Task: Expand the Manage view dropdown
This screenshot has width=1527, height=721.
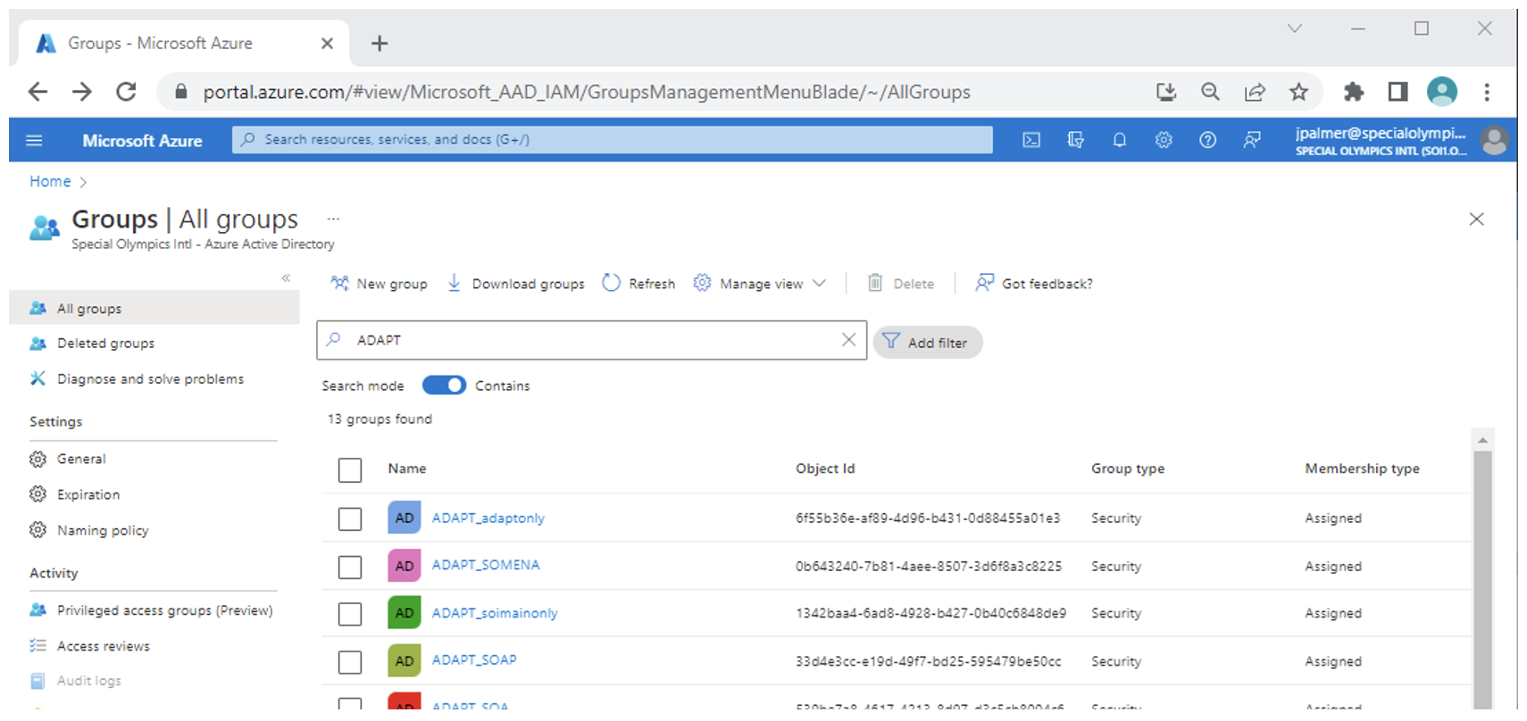Action: click(x=760, y=283)
